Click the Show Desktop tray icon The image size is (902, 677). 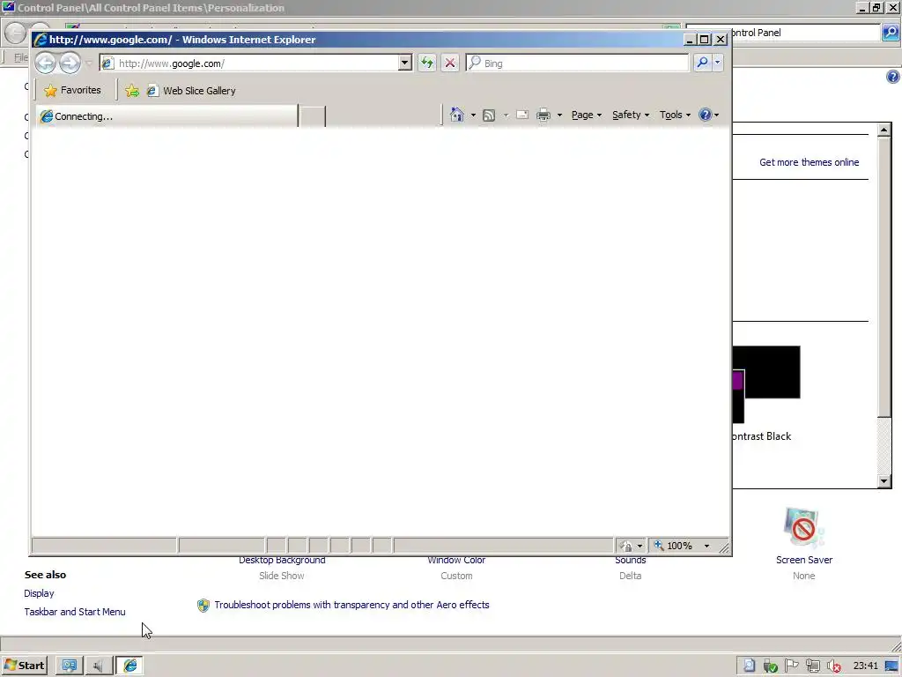point(891,666)
